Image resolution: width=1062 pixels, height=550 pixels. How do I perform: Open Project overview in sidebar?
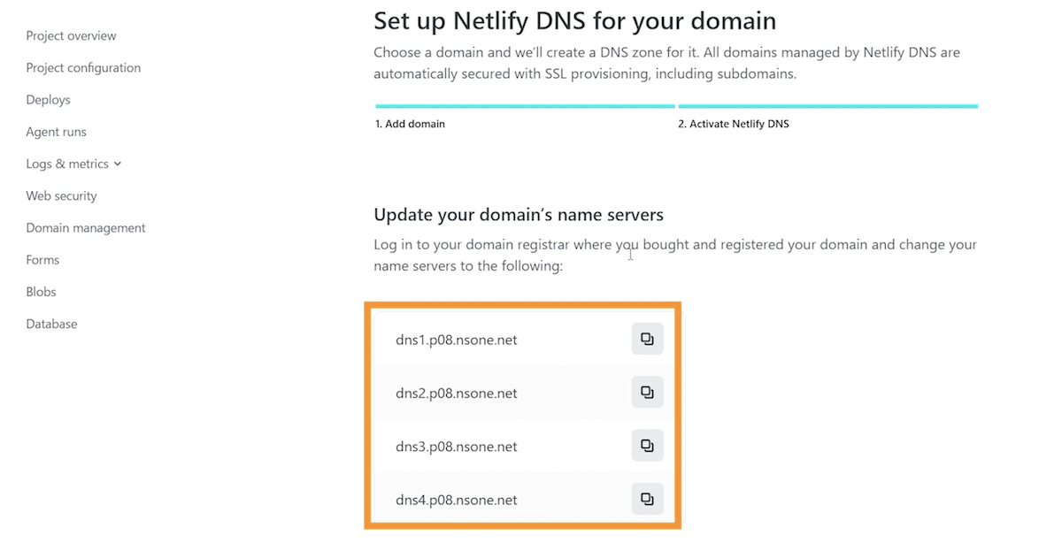(x=71, y=36)
